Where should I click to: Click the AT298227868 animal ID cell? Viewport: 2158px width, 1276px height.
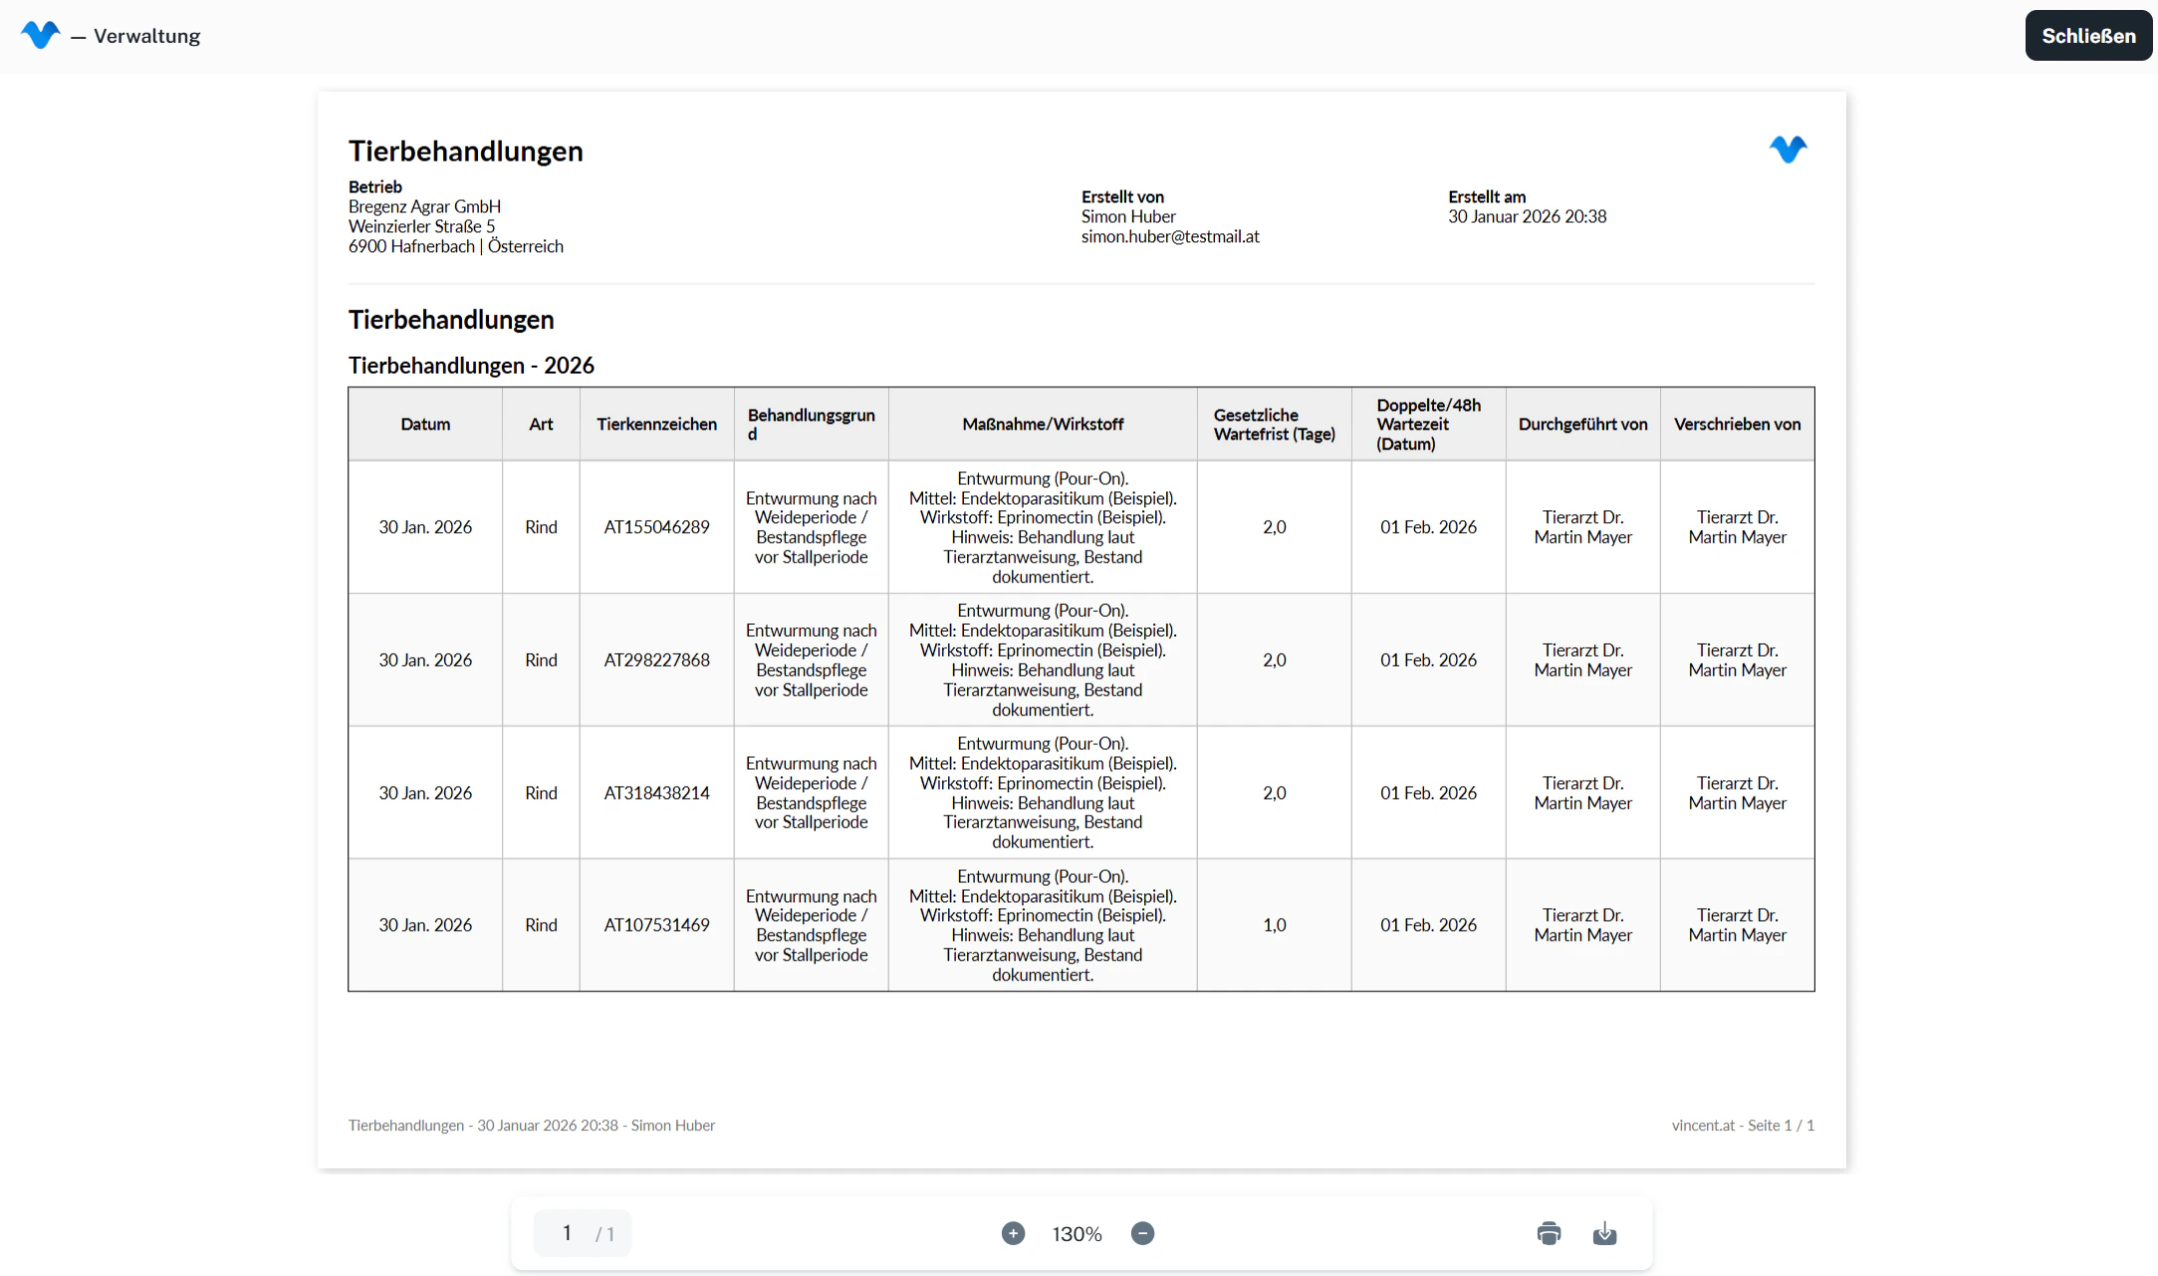point(656,660)
